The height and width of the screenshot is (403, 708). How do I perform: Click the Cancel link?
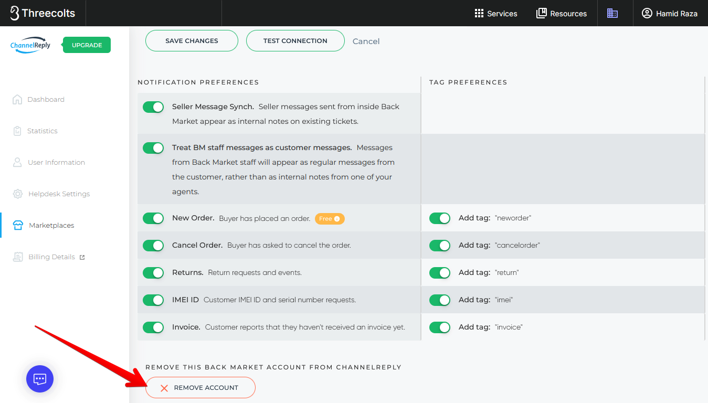coord(366,41)
